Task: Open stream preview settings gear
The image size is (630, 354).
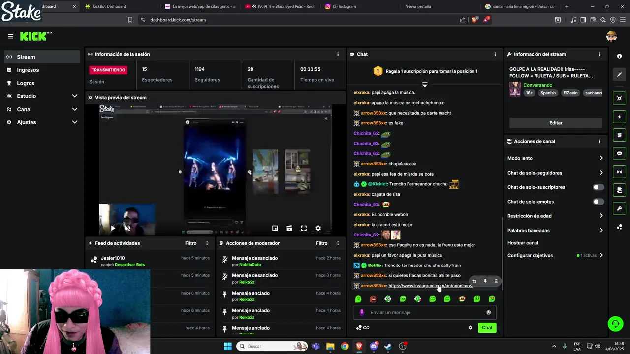Action: tap(318, 228)
